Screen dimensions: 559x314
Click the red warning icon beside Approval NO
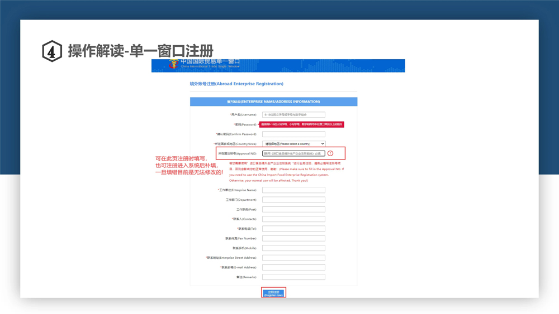tap(330, 153)
